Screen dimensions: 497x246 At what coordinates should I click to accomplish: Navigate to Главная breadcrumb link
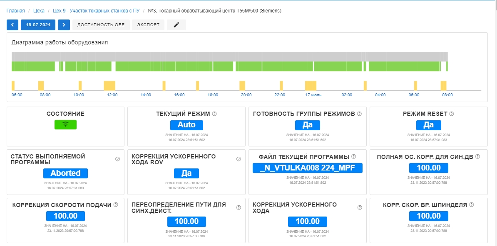pyautogui.click(x=15, y=11)
